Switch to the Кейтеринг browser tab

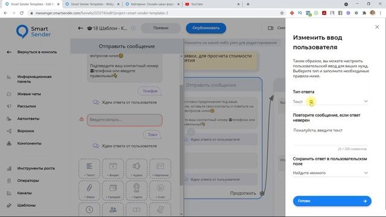click(153, 4)
